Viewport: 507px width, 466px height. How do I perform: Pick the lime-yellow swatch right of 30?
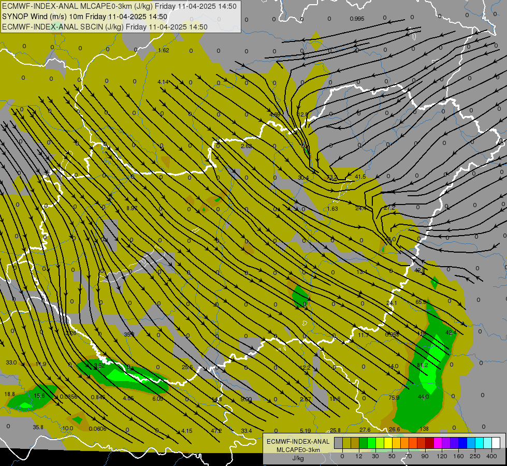(x=380, y=443)
